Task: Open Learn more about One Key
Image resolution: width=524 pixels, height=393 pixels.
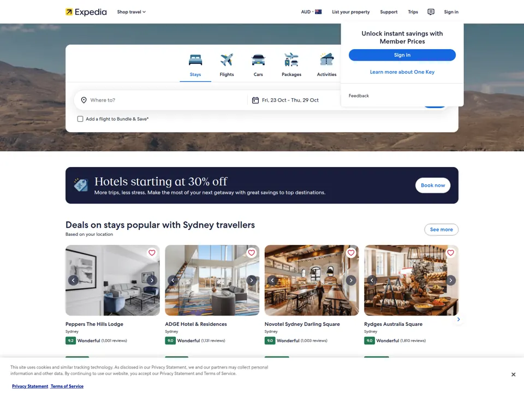Action: pos(402,72)
